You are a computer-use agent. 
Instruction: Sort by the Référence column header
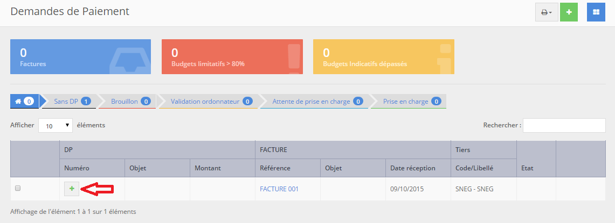pos(275,168)
